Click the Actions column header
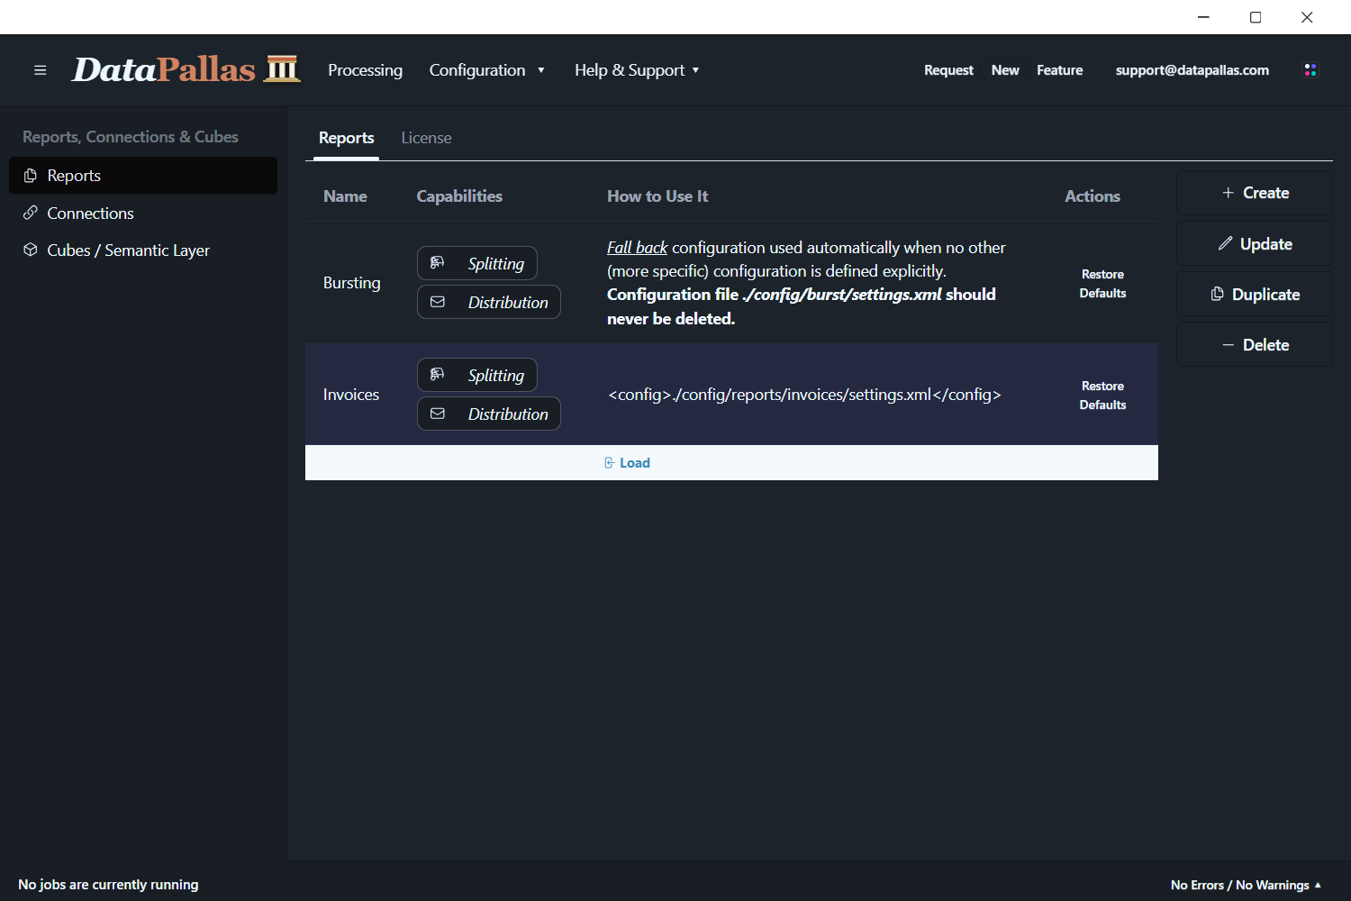This screenshot has width=1351, height=901. tap(1093, 196)
